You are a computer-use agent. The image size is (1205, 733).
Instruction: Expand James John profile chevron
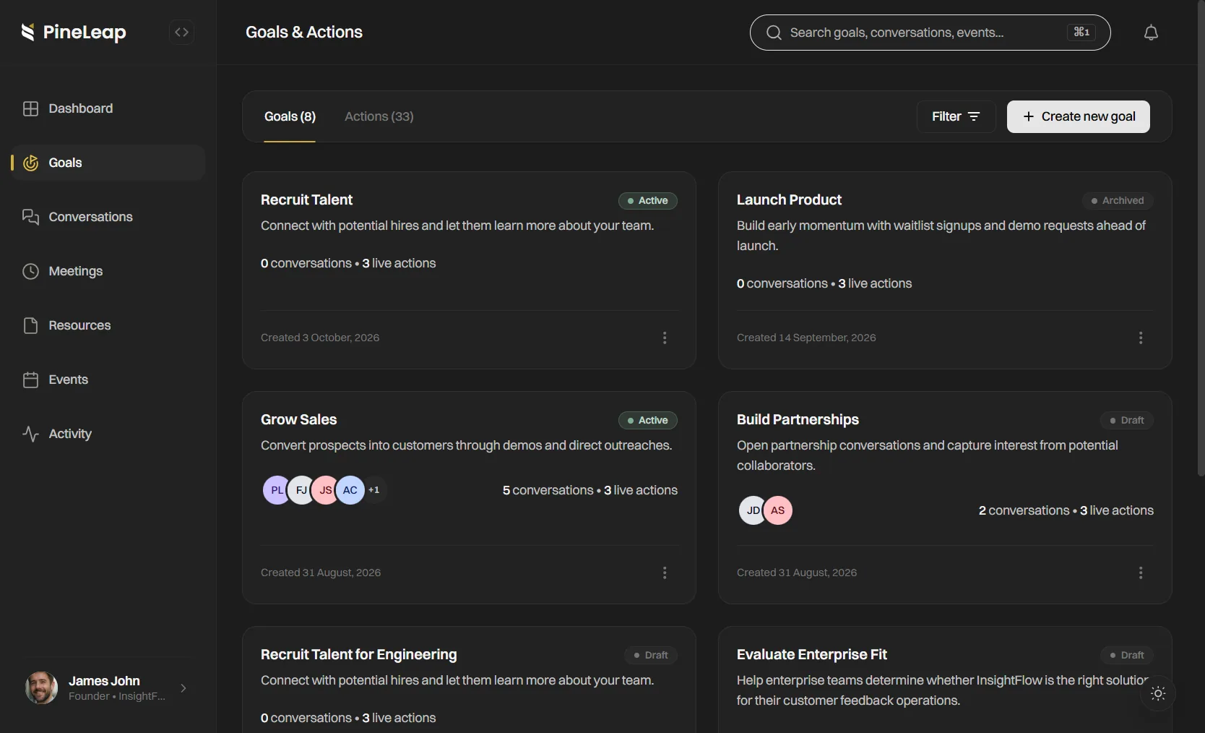(x=183, y=688)
